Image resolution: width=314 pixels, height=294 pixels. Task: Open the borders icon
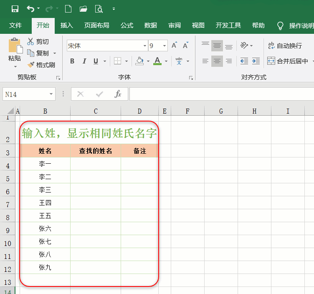tap(118, 61)
